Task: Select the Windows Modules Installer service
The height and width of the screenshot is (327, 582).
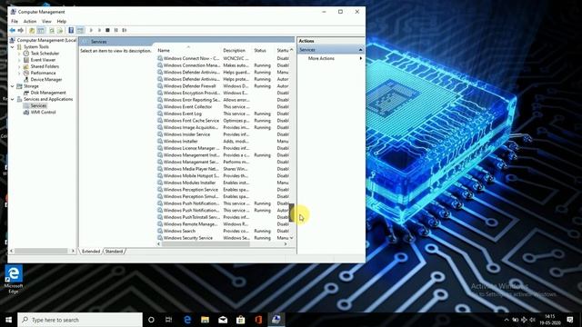Action: tap(189, 183)
